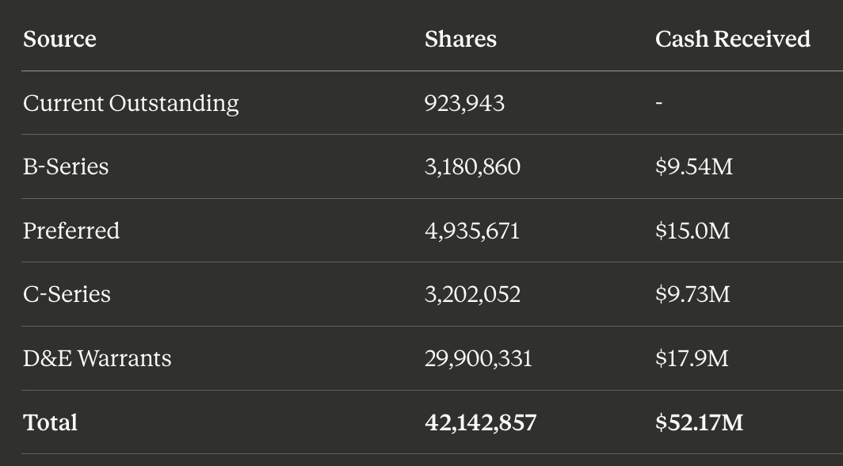Viewport: 843px width, 466px height.
Task: Select the B-Series row label
Action: pyautogui.click(x=66, y=166)
